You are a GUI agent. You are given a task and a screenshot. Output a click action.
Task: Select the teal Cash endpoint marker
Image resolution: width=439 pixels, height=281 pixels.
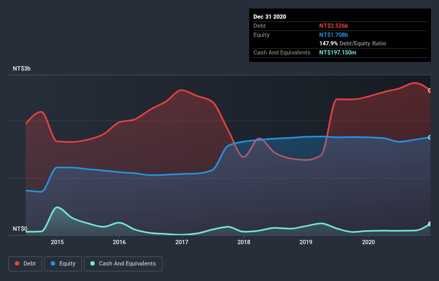point(430,224)
